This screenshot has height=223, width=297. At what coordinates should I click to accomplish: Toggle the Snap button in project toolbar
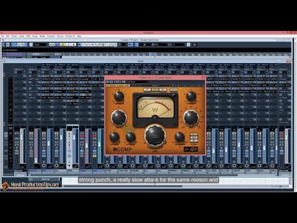click(x=137, y=45)
